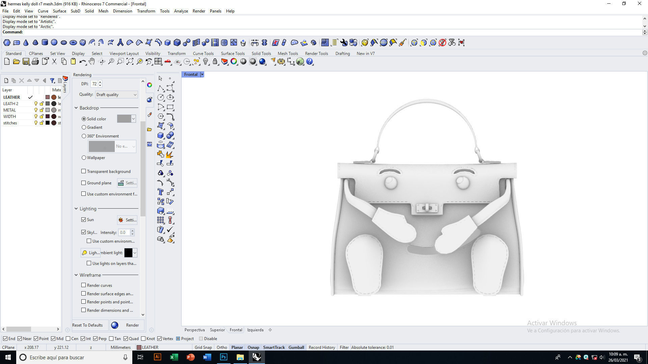
Task: Open the solid color backdrop dropdown arrow
Action: coord(134,119)
